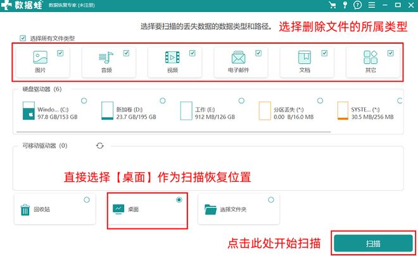
Task: Click the Windows (C:) drive icon
Action: (x=28, y=111)
